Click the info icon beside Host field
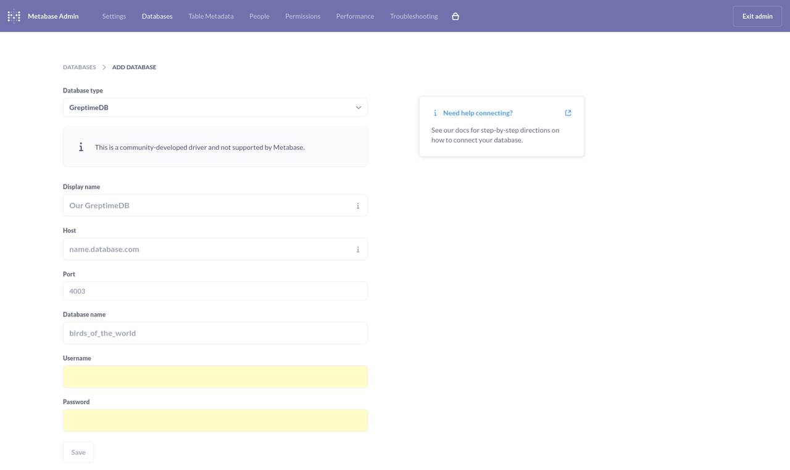Viewport: 790px width, 470px height. tap(358, 249)
